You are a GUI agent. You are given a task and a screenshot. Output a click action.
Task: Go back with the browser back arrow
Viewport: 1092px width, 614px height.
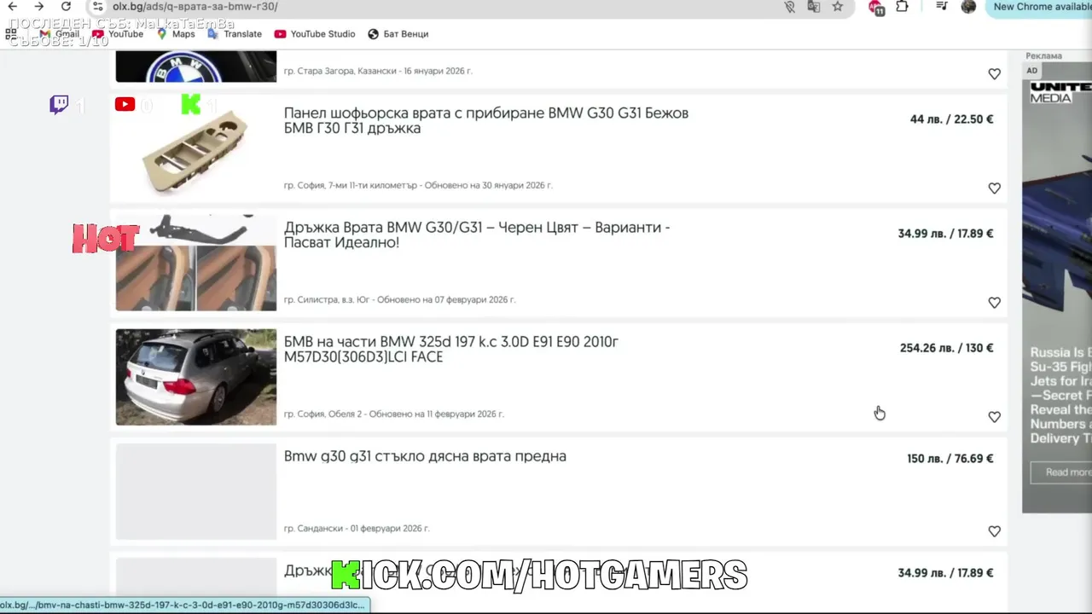(x=12, y=7)
